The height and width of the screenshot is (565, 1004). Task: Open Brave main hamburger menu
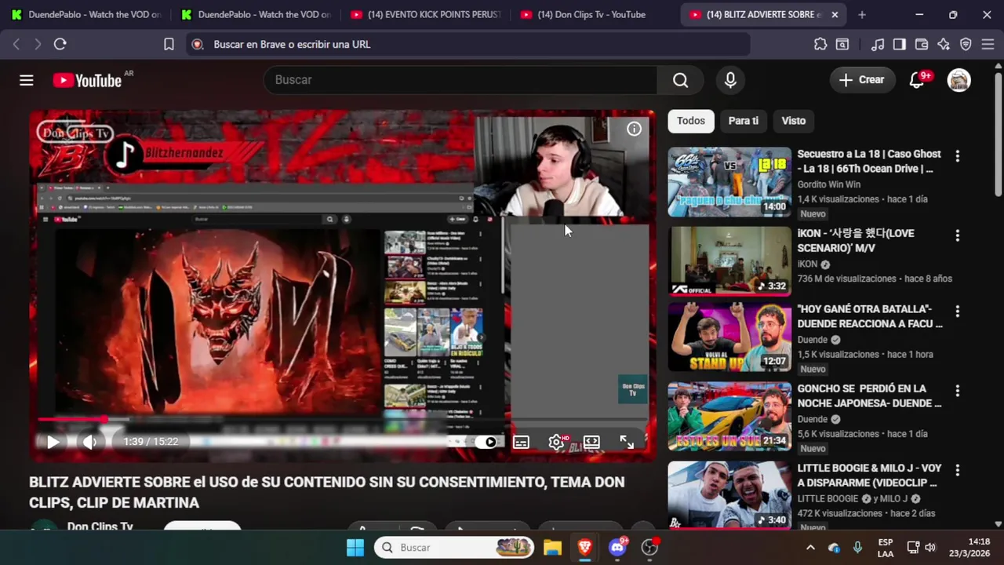(988, 44)
